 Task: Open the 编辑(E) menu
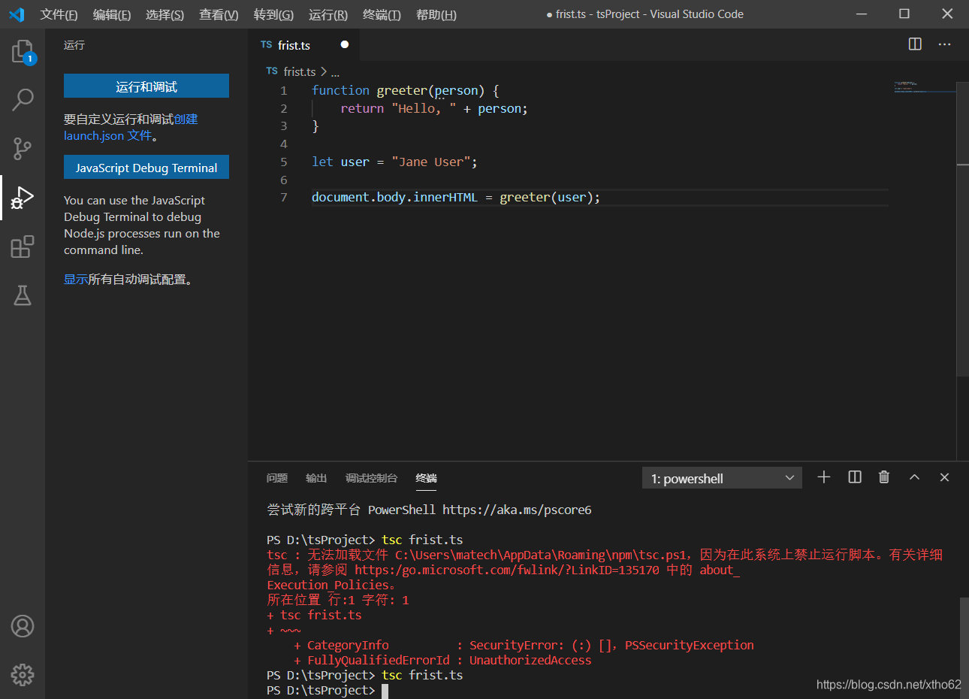[x=112, y=14]
